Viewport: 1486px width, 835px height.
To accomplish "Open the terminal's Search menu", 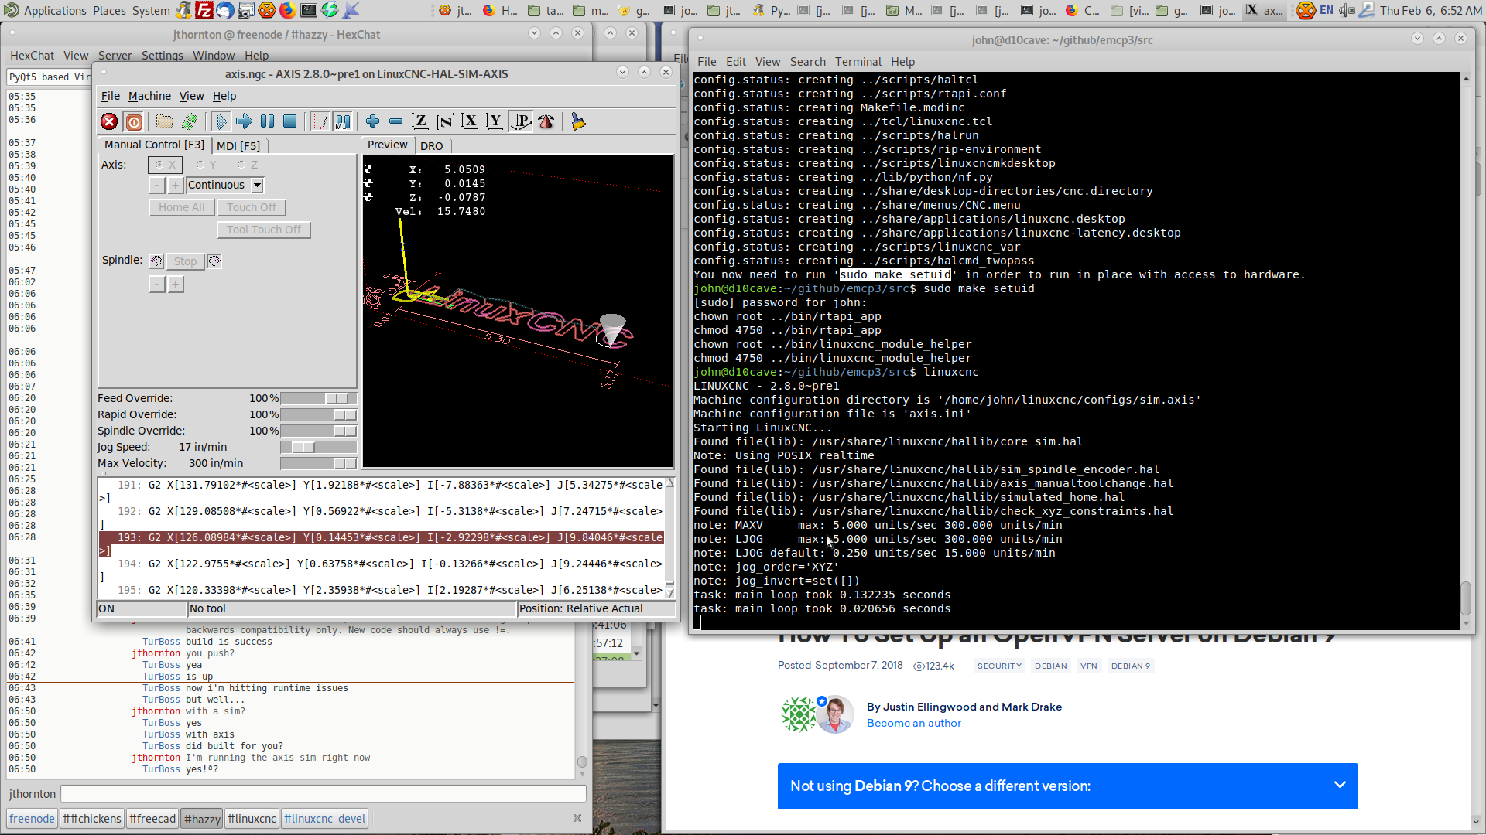I will pyautogui.click(x=807, y=62).
